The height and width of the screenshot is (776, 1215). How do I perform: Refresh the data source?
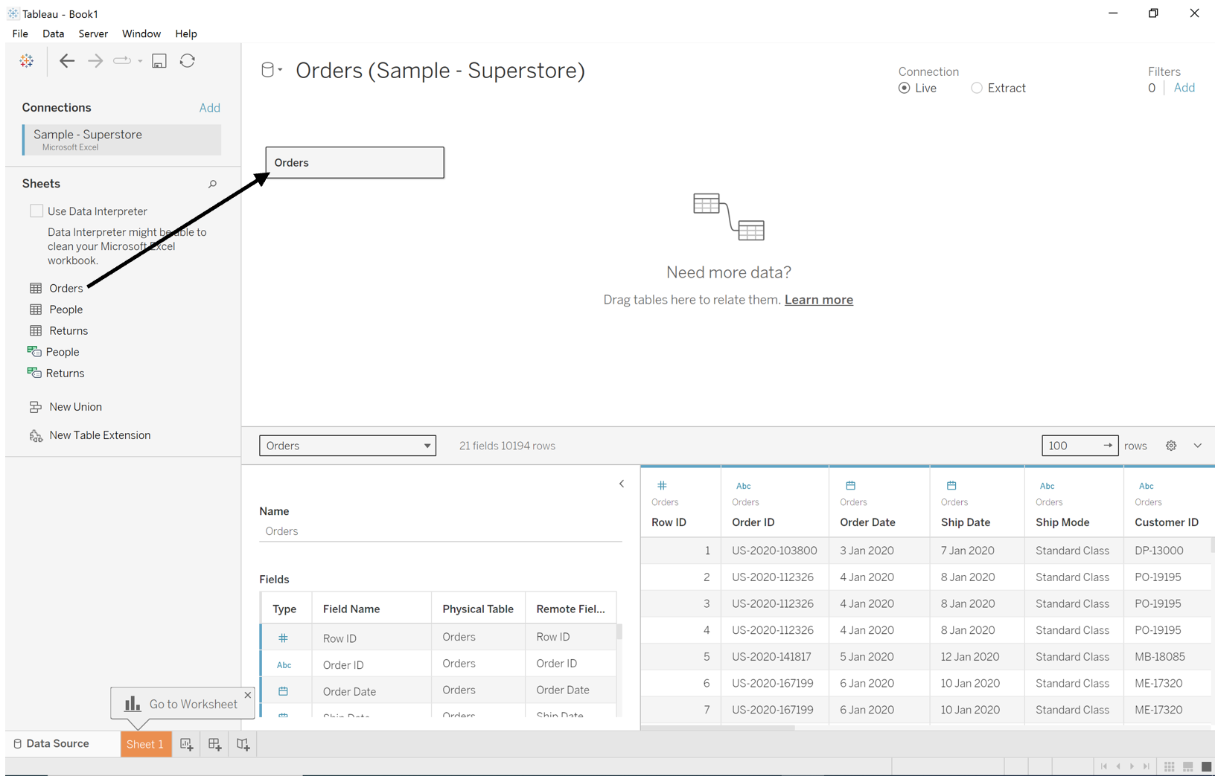(187, 60)
